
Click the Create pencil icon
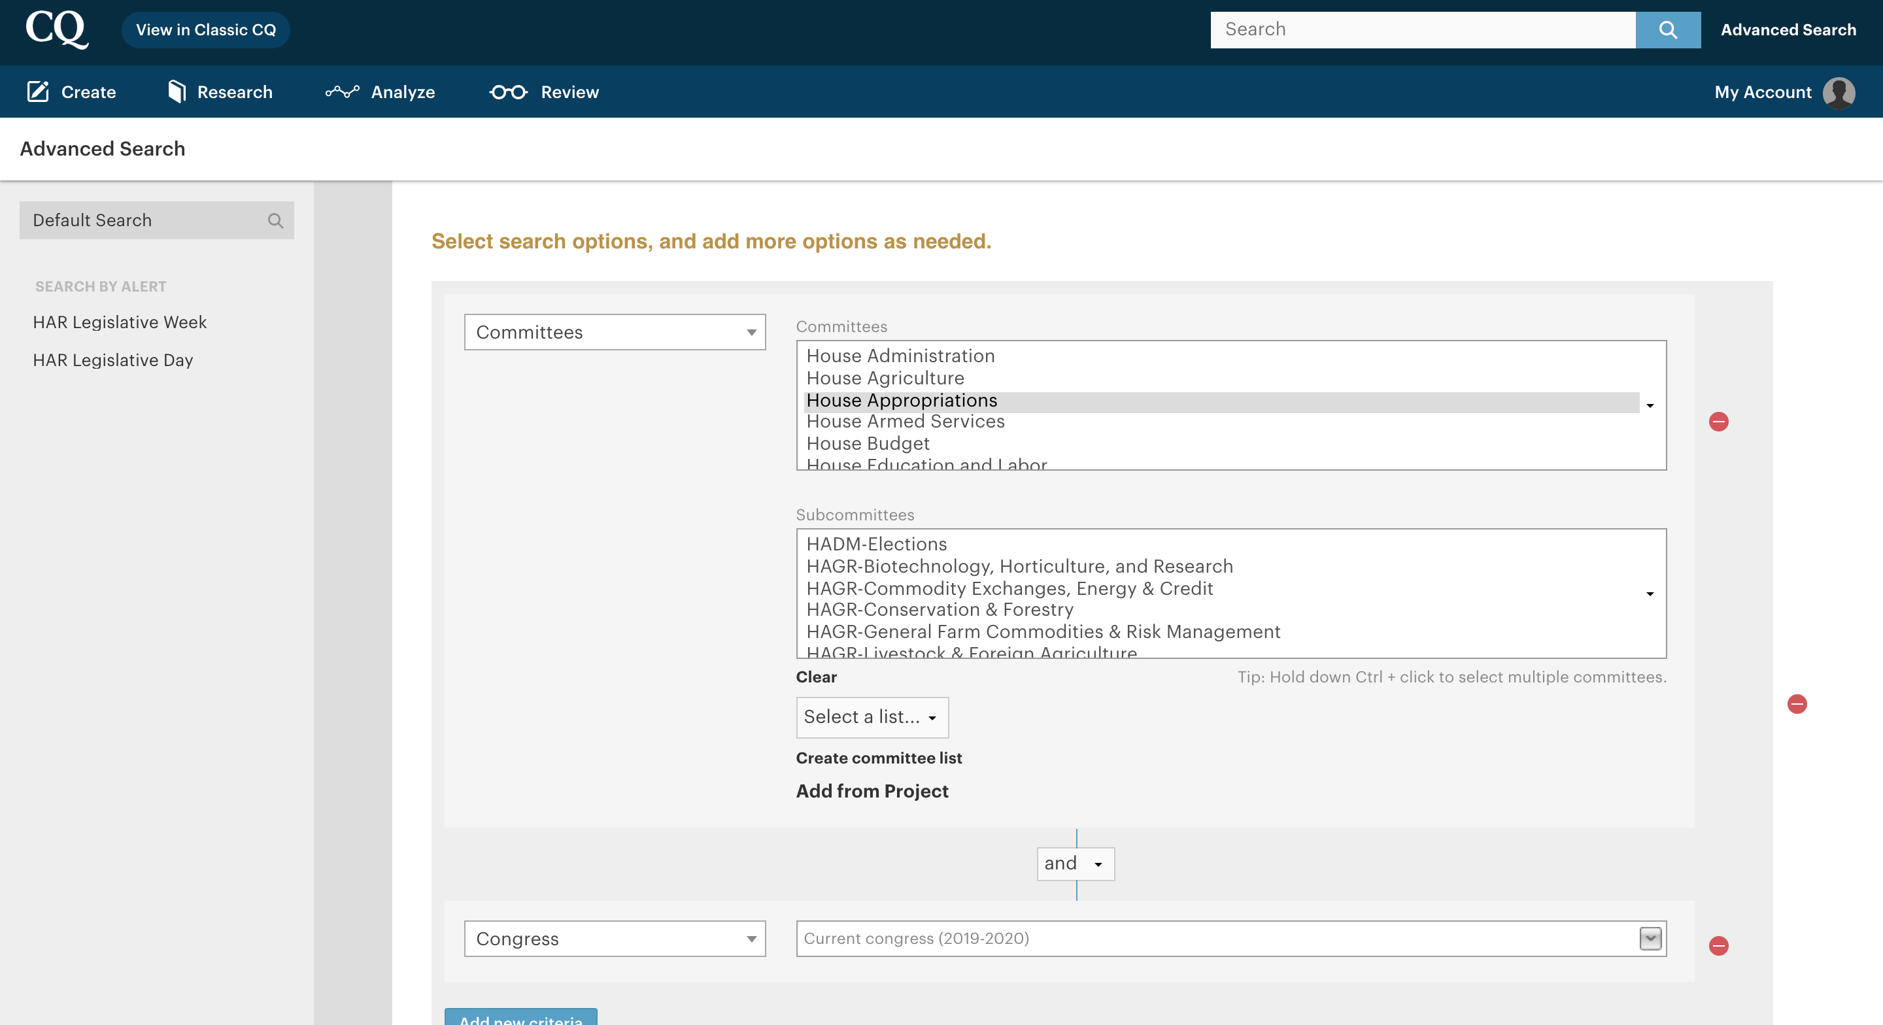tap(38, 92)
